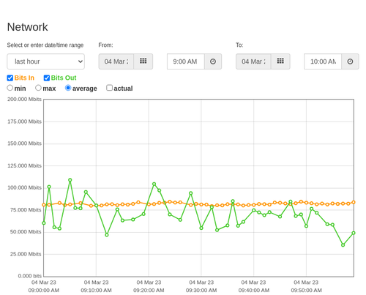
Task: Click the Network heading
Action: click(27, 27)
